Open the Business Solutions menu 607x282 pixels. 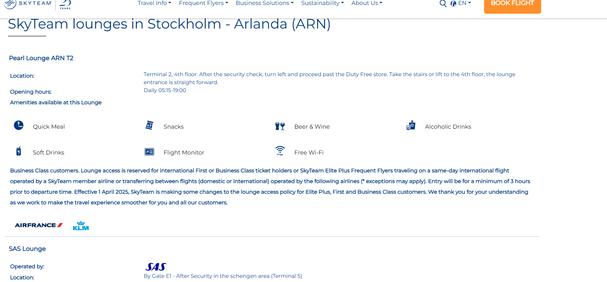click(264, 3)
